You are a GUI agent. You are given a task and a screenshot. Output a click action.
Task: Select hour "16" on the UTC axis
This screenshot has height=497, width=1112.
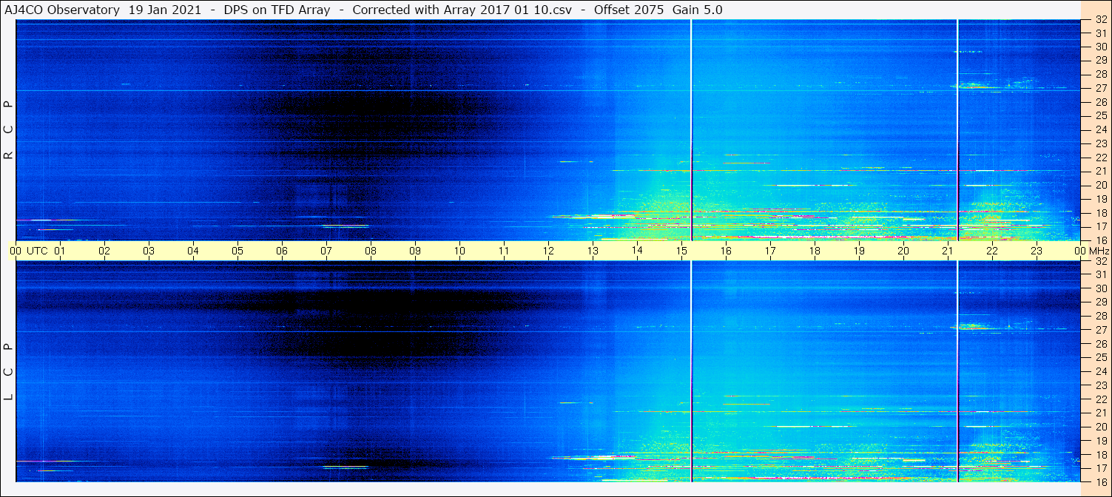coord(726,251)
